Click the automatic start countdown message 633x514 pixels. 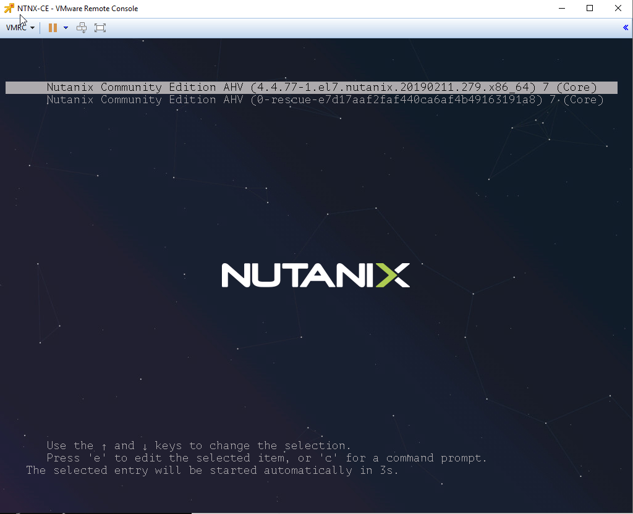[212, 470]
